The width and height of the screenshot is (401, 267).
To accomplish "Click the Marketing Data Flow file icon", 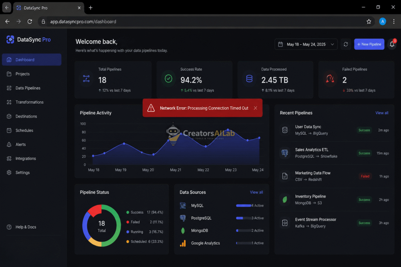I will pyautogui.click(x=285, y=176).
